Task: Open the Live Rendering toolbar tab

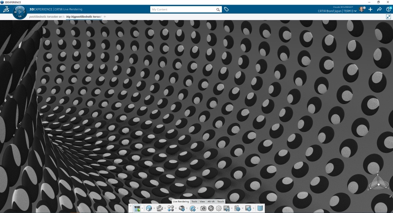Action: pyautogui.click(x=181, y=202)
